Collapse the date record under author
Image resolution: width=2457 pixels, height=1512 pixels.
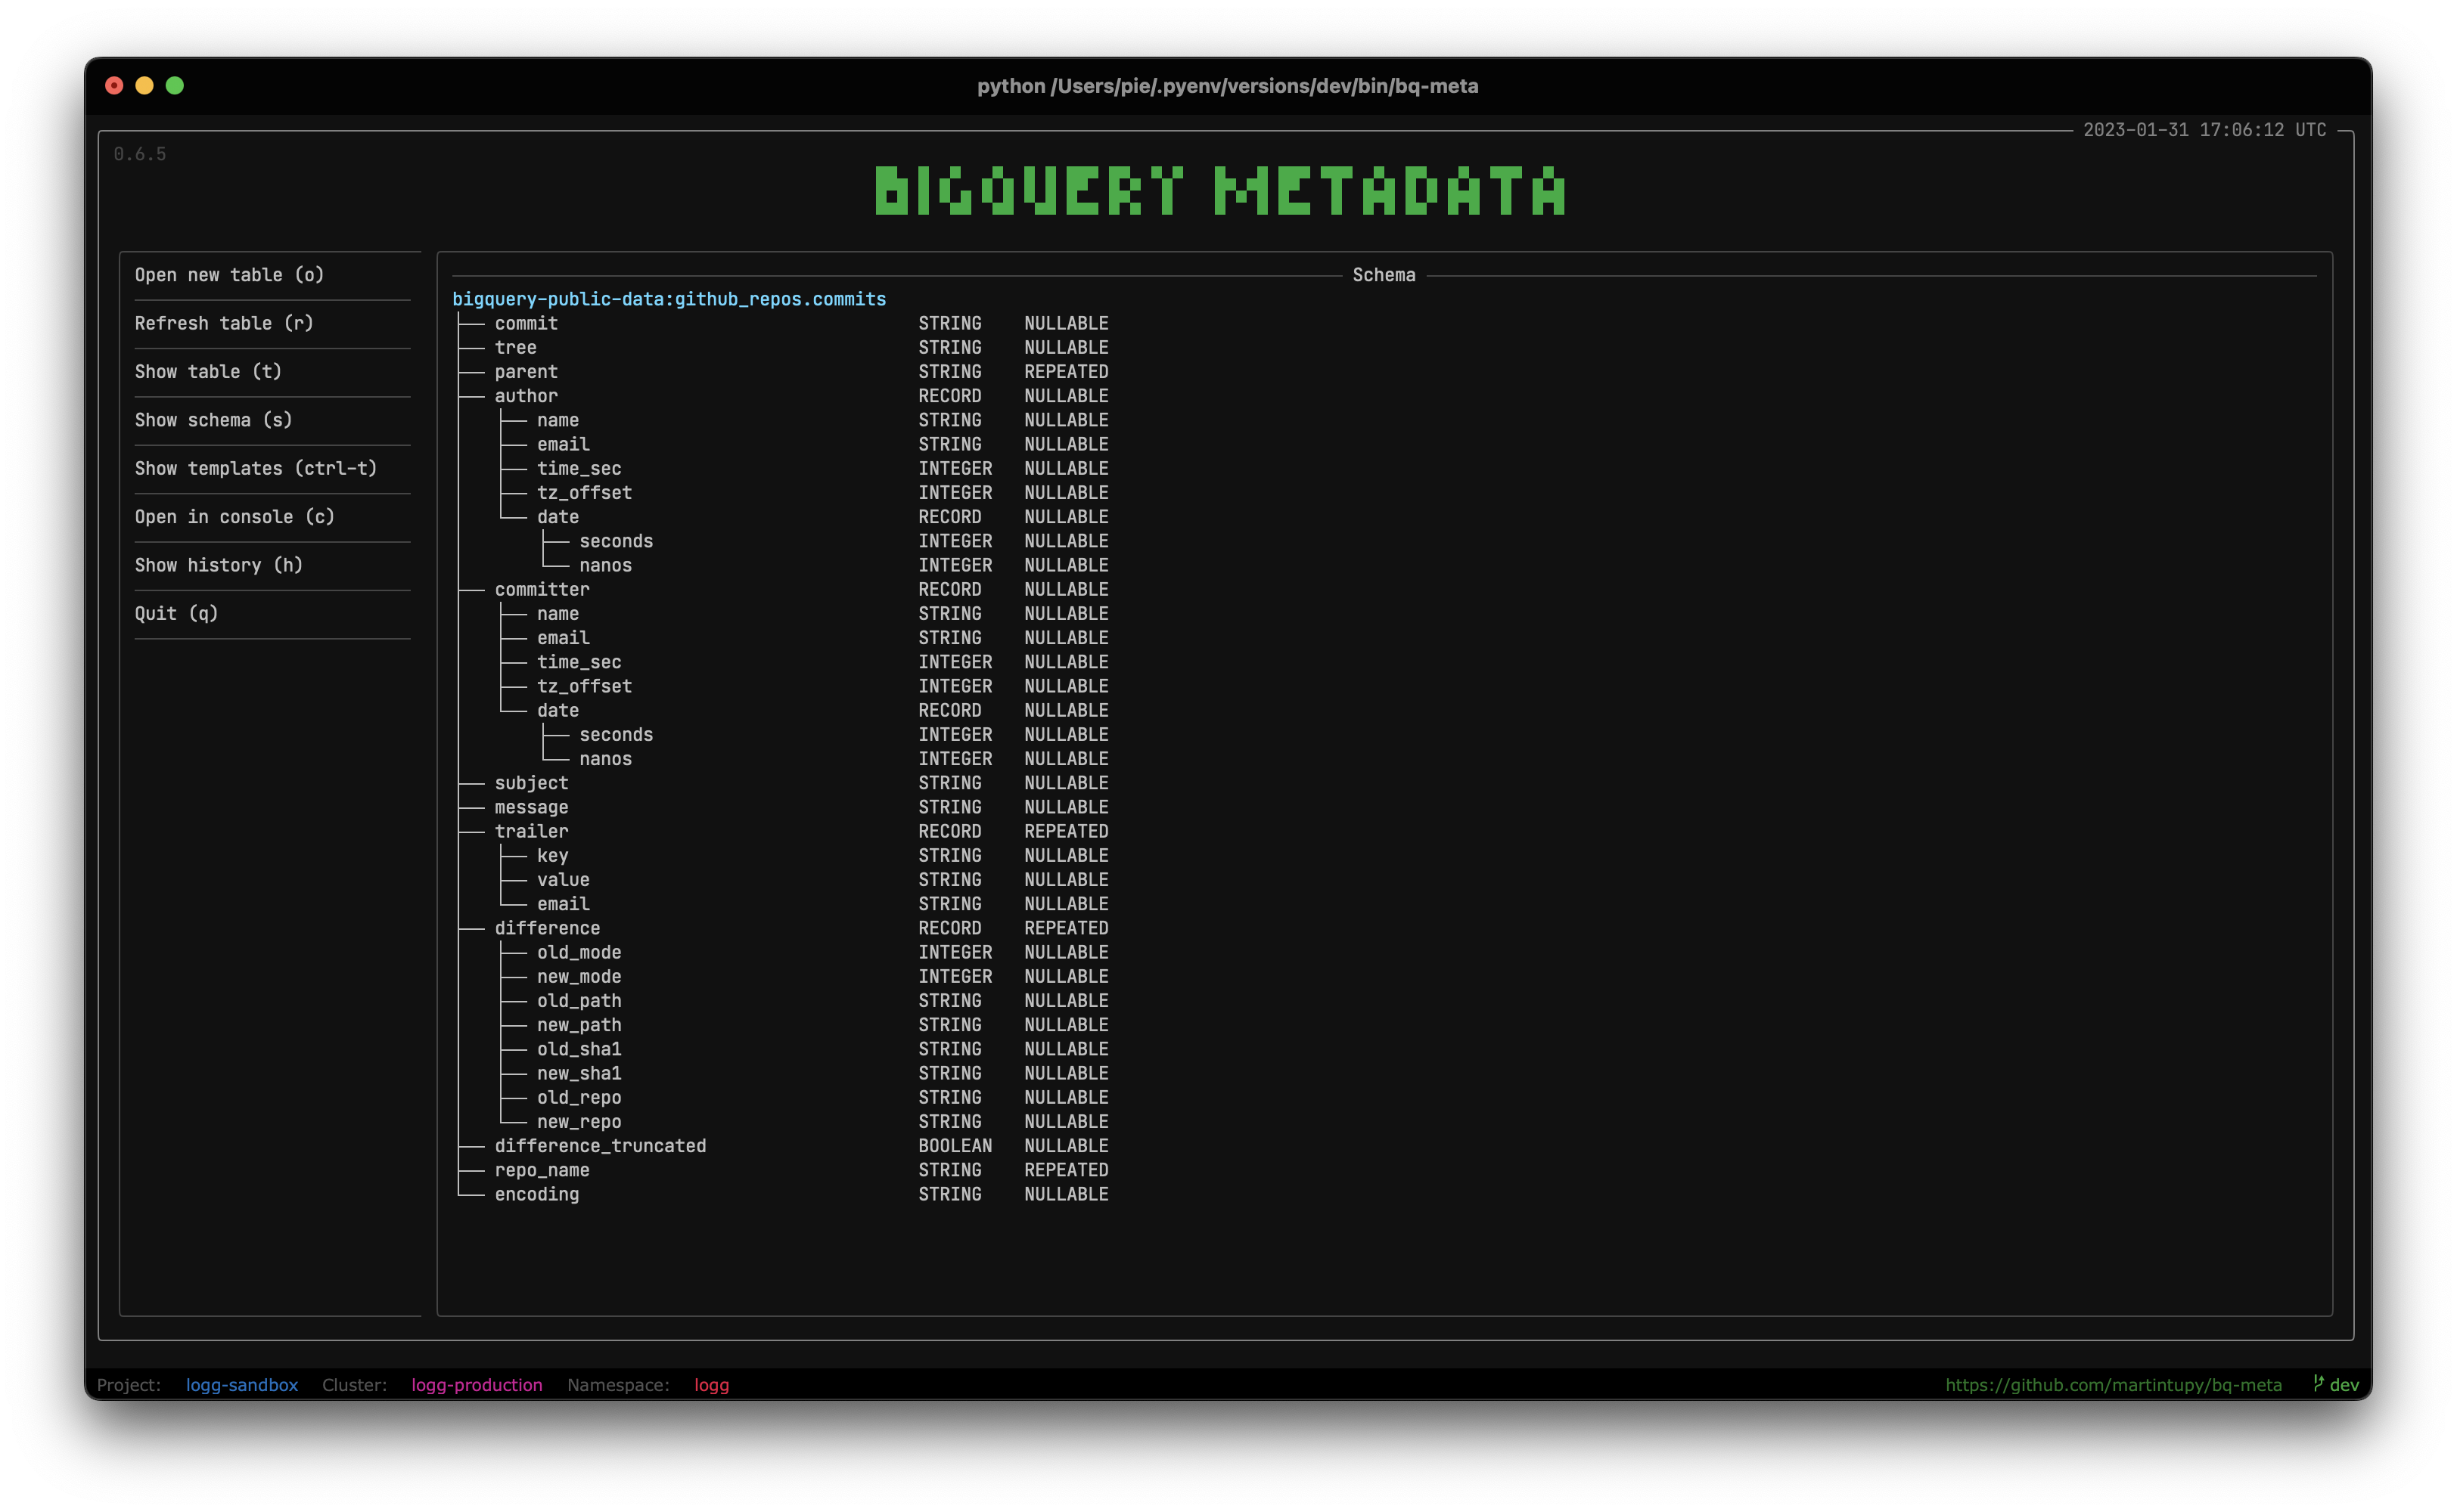(558, 517)
